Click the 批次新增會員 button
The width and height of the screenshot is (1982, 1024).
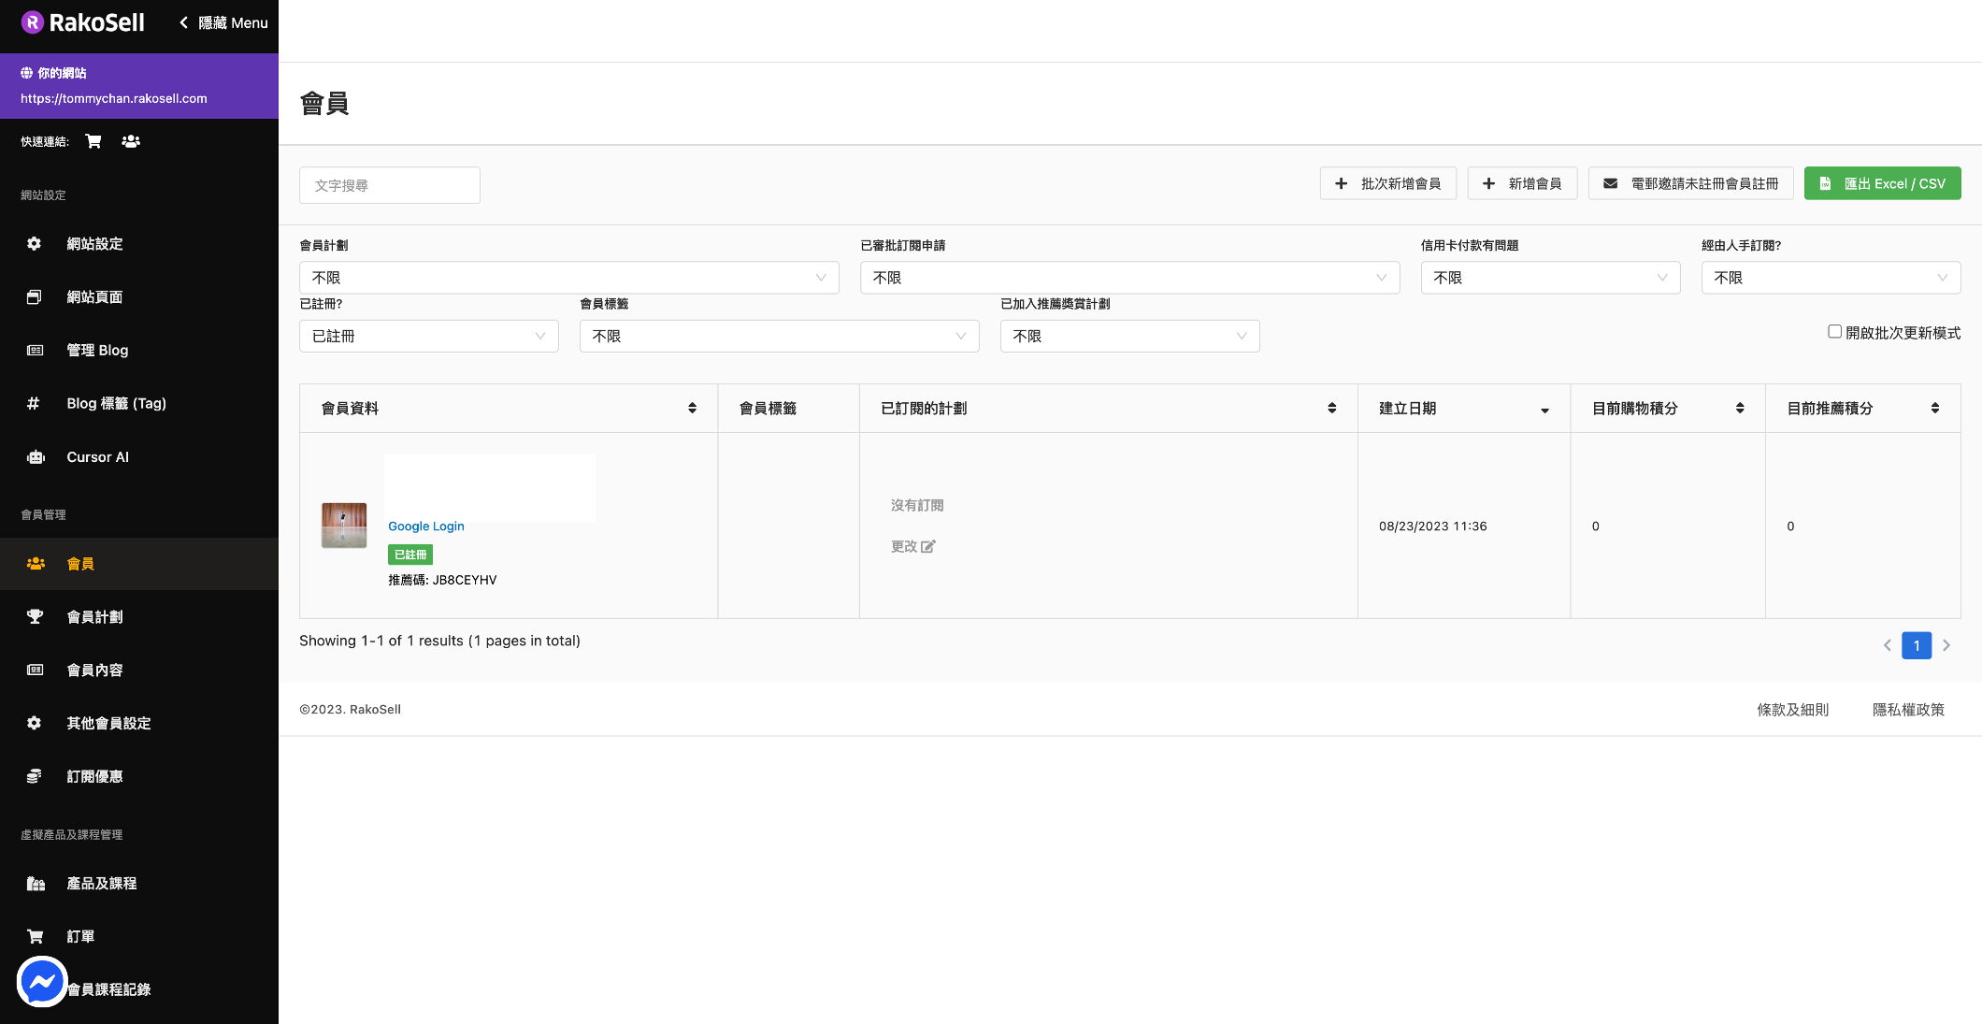pos(1387,183)
